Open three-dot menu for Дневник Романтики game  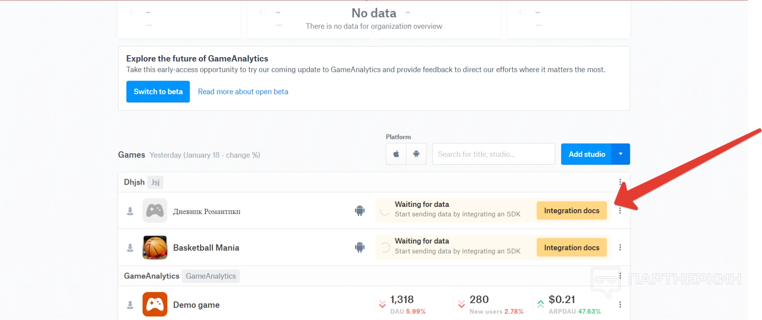pos(620,211)
